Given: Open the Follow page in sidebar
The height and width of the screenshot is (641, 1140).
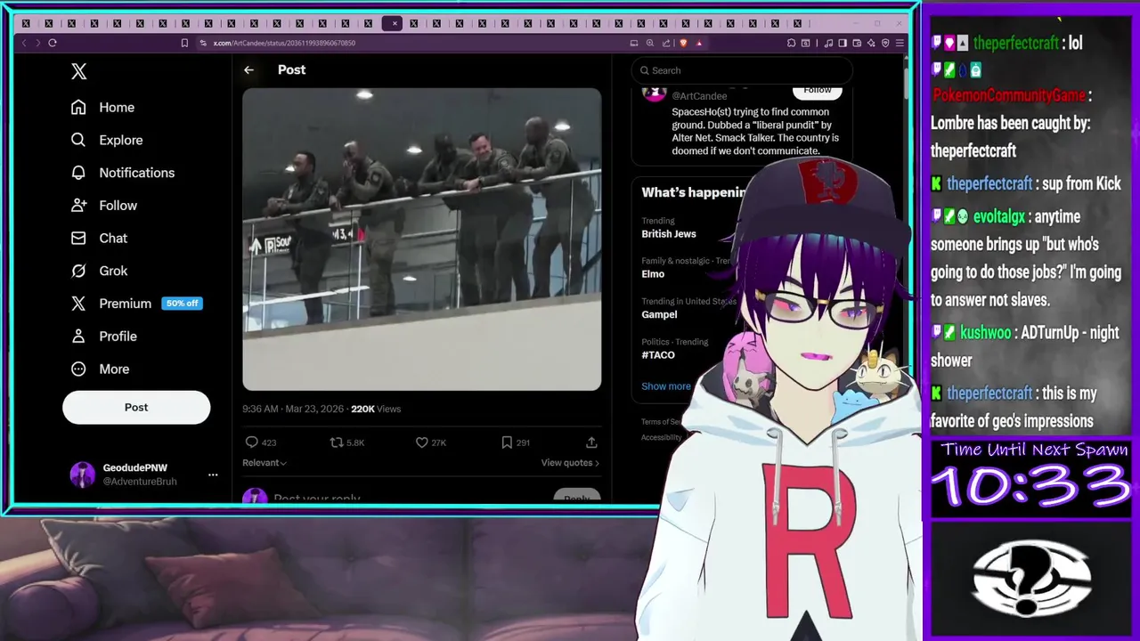Looking at the screenshot, I should tap(104, 206).
